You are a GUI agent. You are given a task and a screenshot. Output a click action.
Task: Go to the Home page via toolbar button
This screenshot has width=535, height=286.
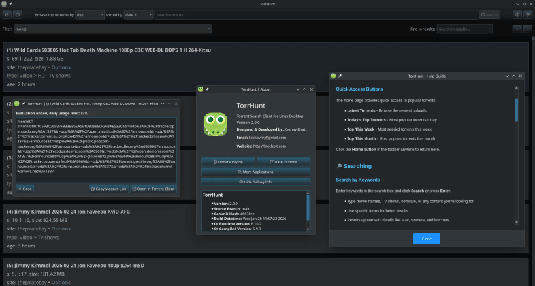tap(7, 14)
